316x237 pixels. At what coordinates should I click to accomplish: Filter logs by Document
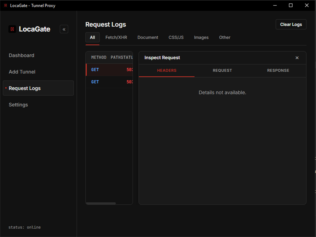(x=148, y=37)
